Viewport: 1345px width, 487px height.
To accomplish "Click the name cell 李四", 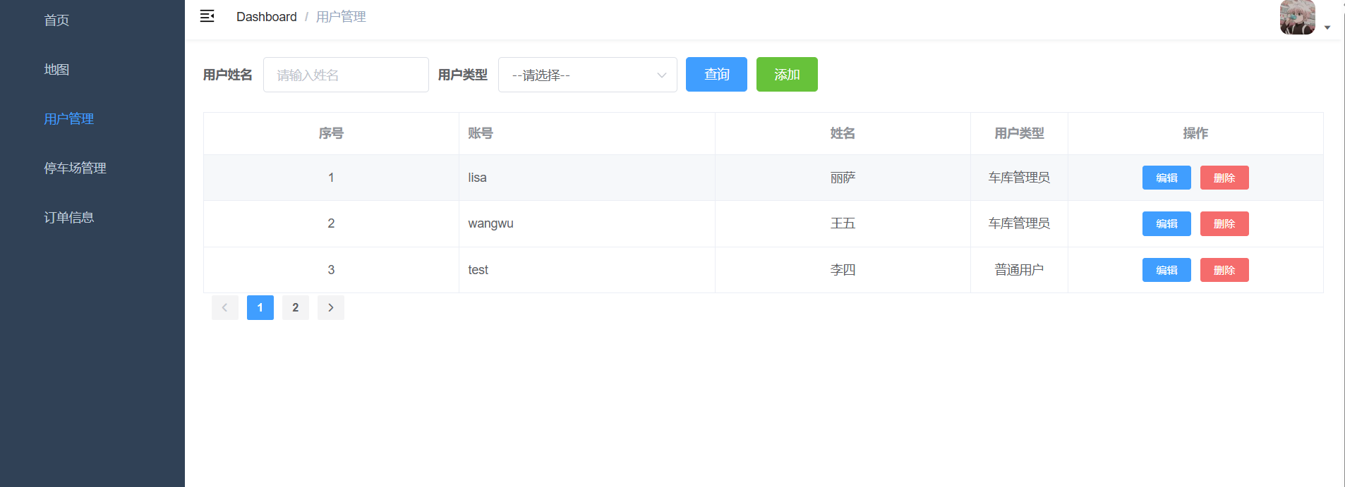I will tap(843, 270).
